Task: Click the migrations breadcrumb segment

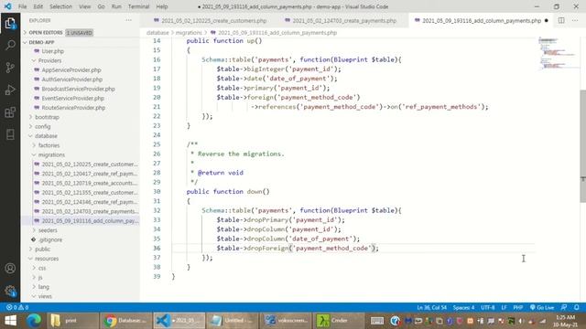Action: [189, 33]
